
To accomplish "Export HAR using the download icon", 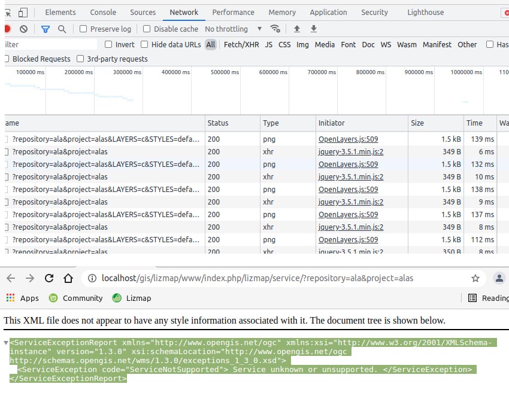I will coord(313,29).
